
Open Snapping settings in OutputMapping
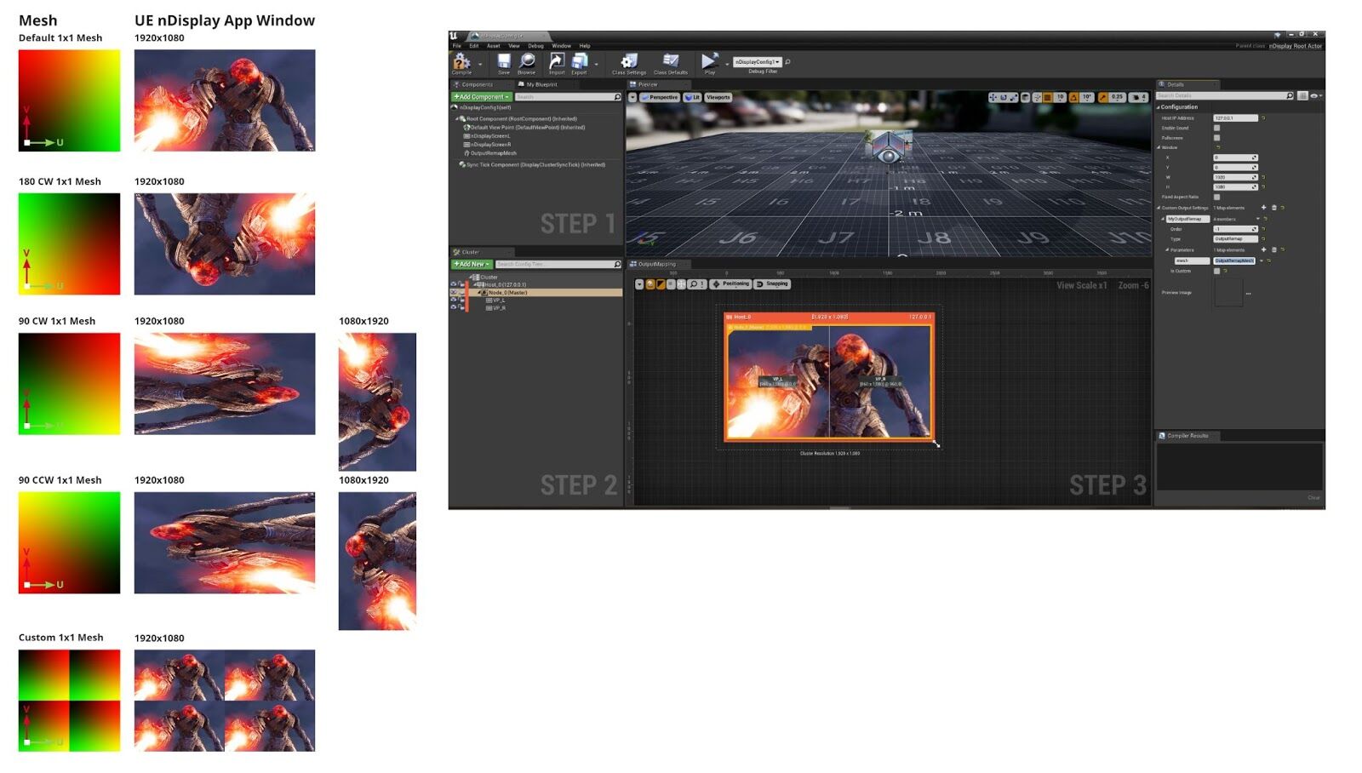773,284
